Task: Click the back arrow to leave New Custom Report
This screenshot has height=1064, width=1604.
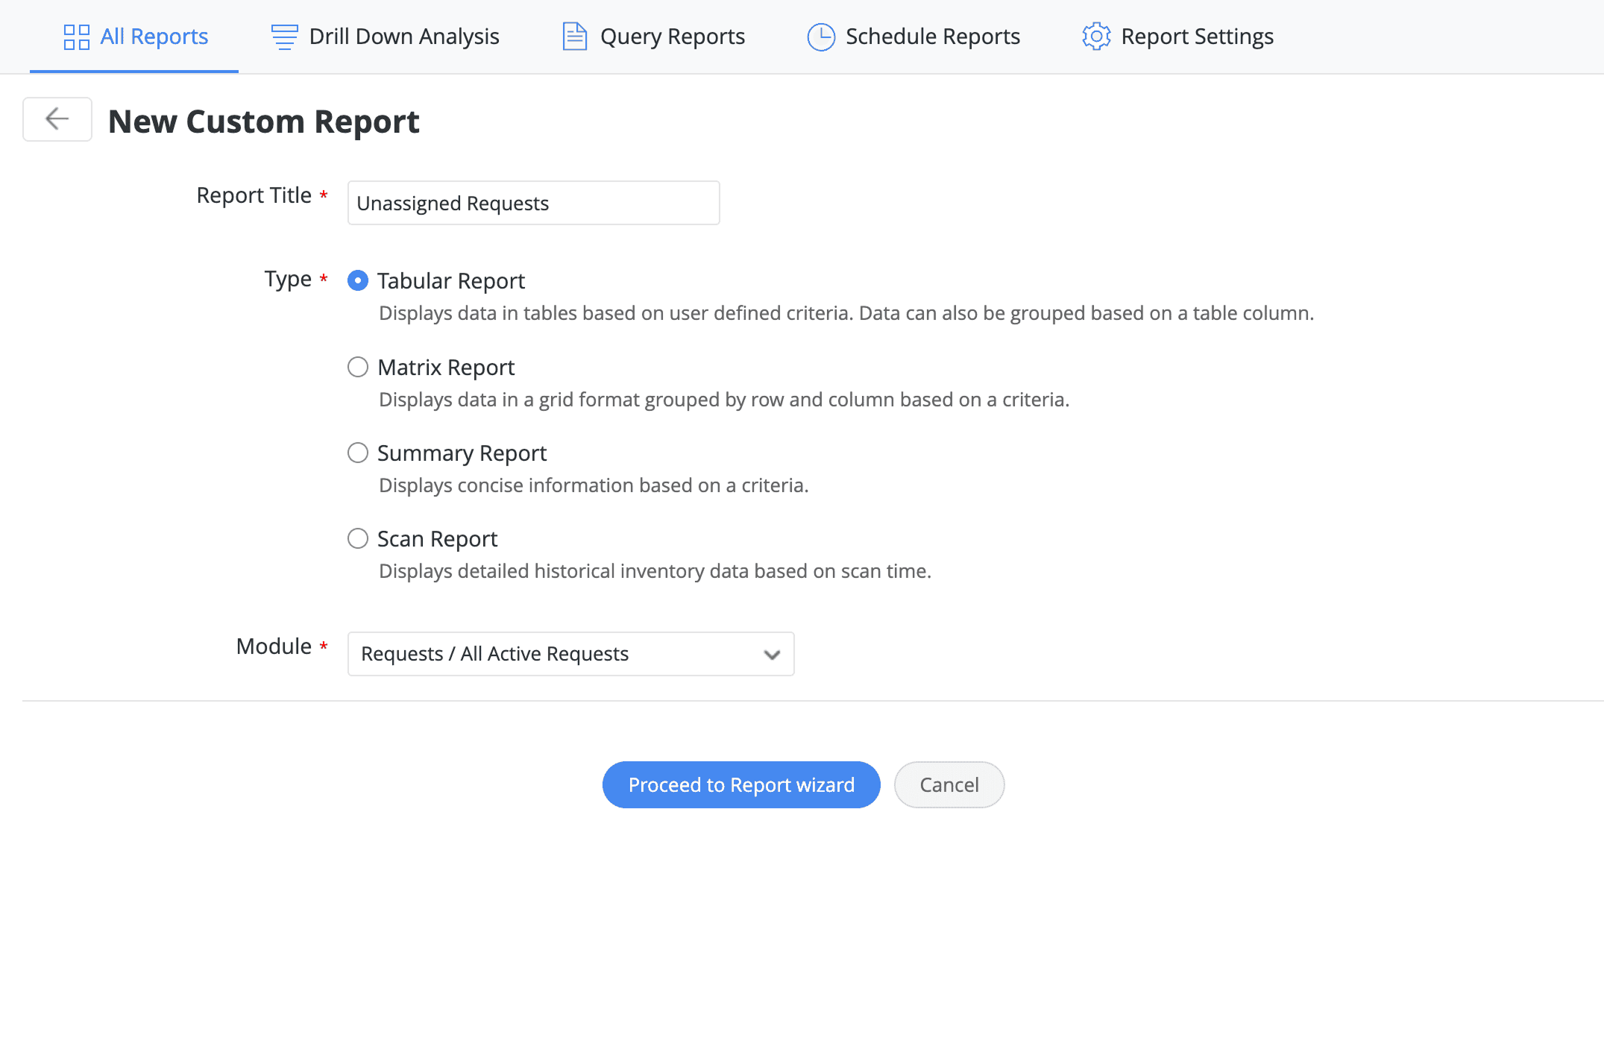Action: (57, 119)
